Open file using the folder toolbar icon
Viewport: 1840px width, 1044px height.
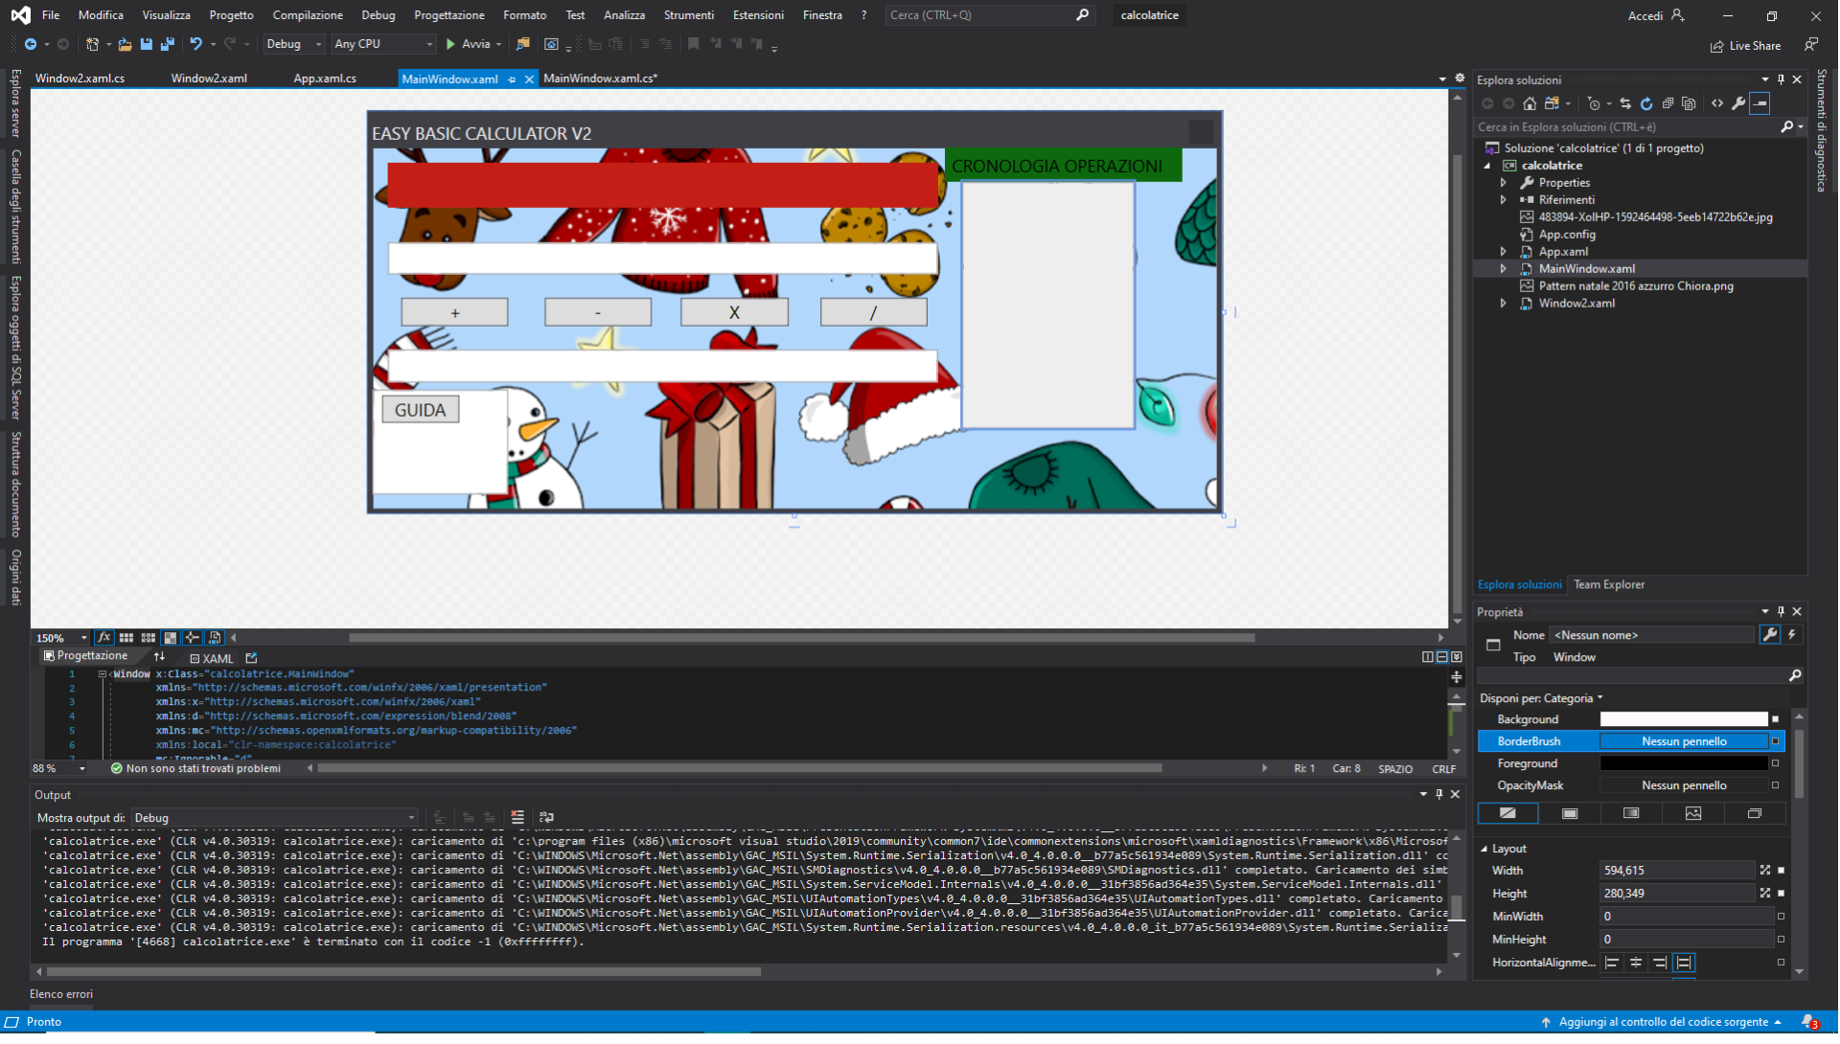click(125, 45)
